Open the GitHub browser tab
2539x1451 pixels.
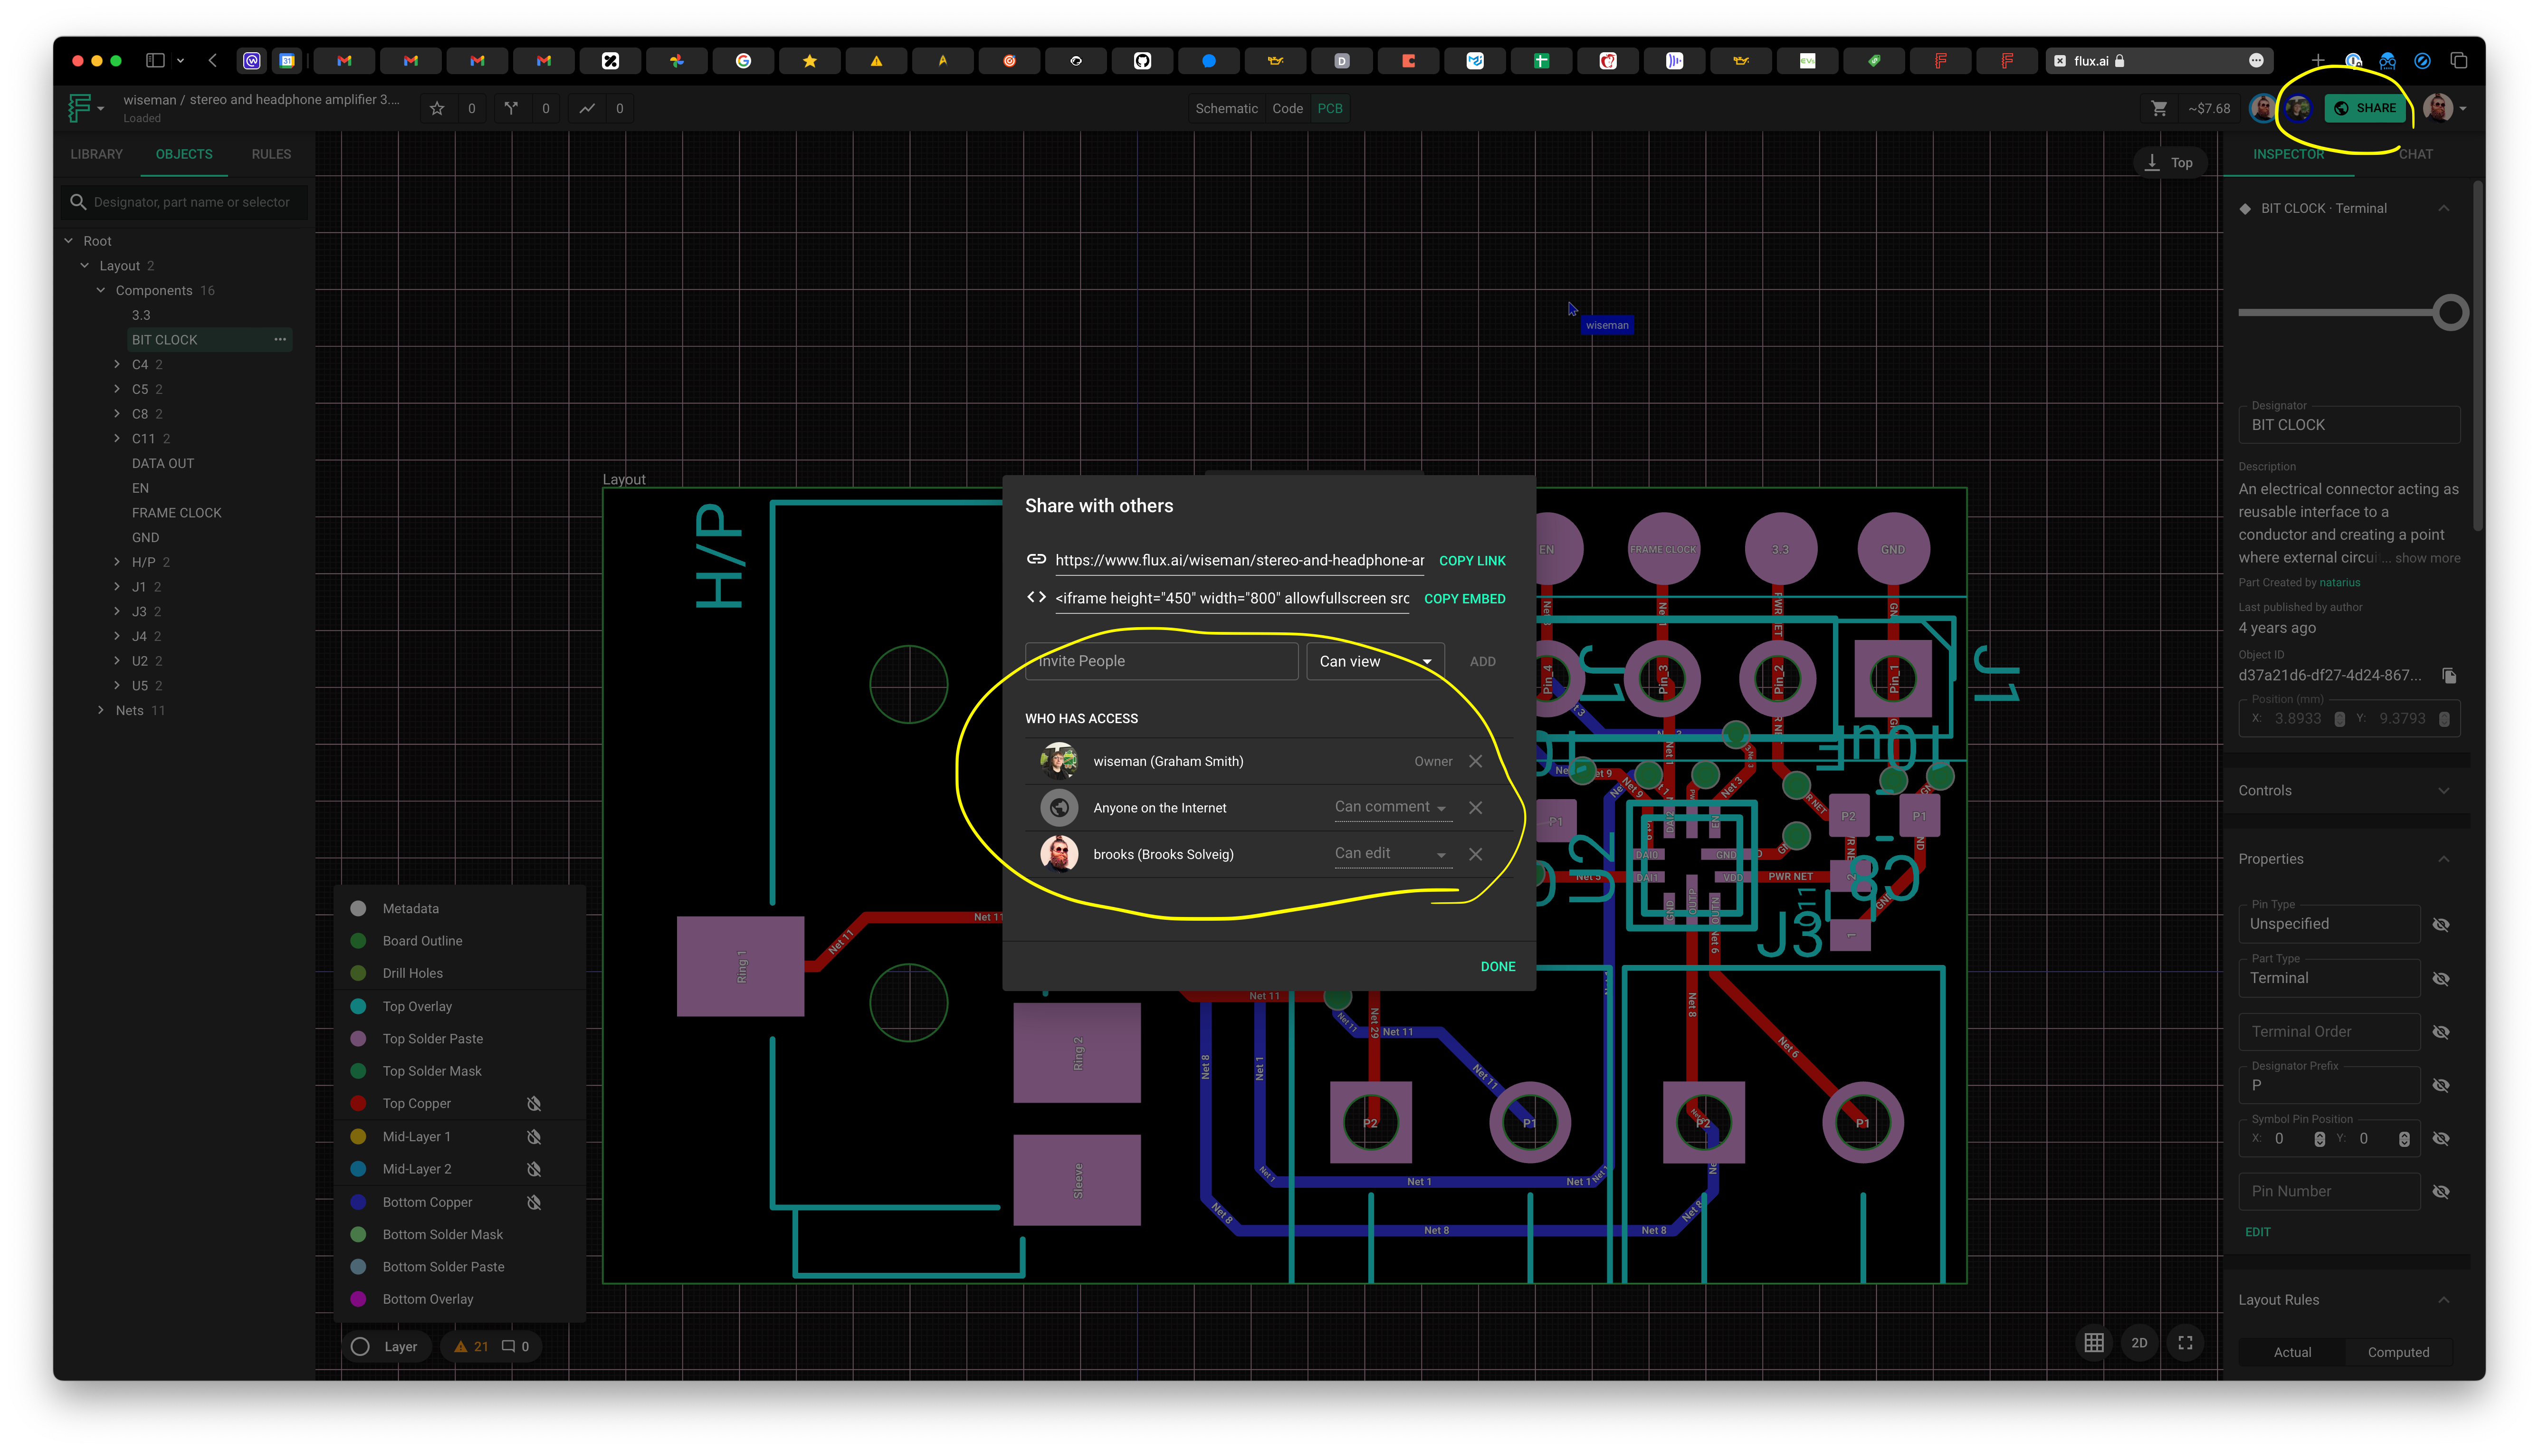coord(1142,61)
